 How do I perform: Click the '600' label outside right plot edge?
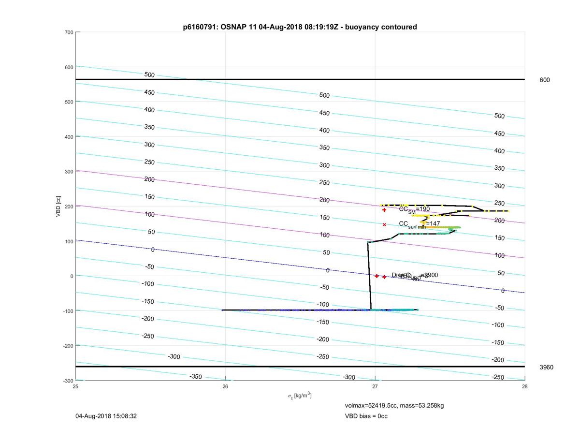[x=545, y=80]
